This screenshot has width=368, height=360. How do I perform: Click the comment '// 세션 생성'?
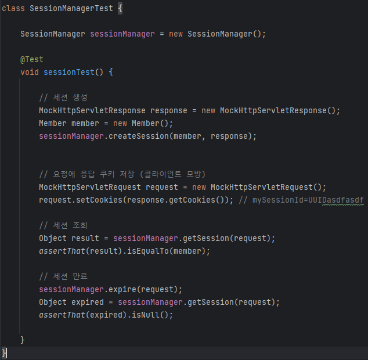pos(63,98)
